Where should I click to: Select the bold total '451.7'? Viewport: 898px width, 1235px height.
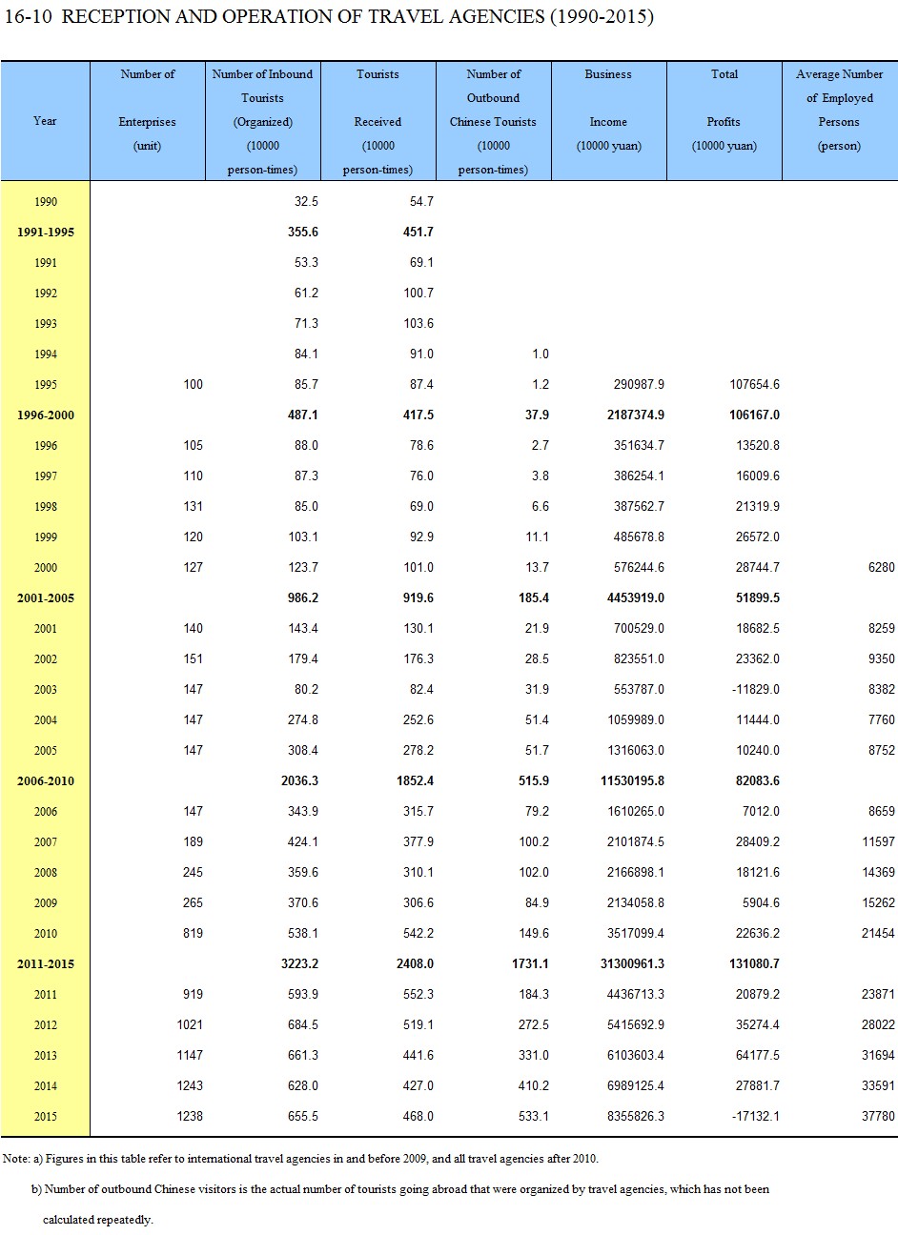pos(418,233)
